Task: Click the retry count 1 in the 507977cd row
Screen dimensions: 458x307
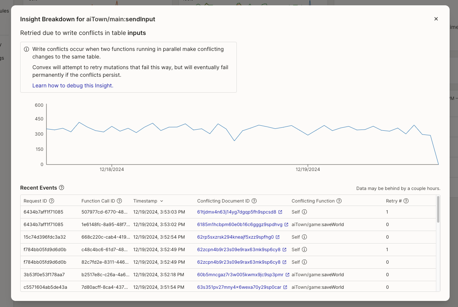Action: pyautogui.click(x=387, y=212)
